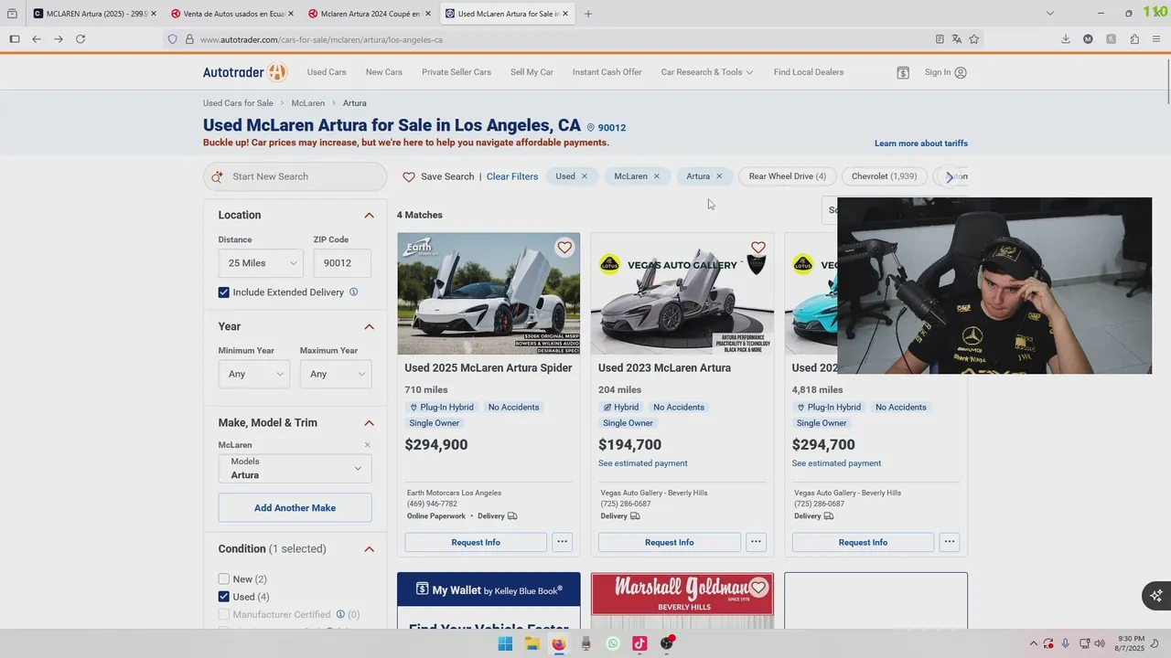
Task: Open the Used Cars nav item
Action: tap(327, 72)
